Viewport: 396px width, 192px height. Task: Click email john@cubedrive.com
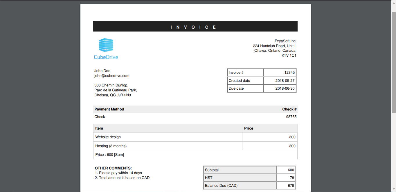click(x=112, y=76)
